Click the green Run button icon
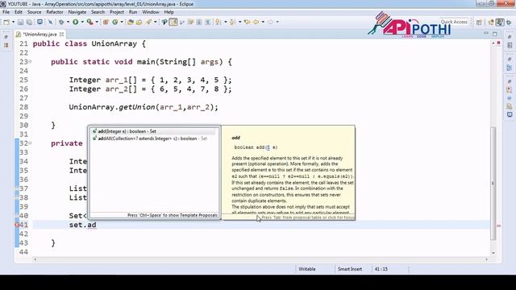516x290 pixels. pos(75,22)
